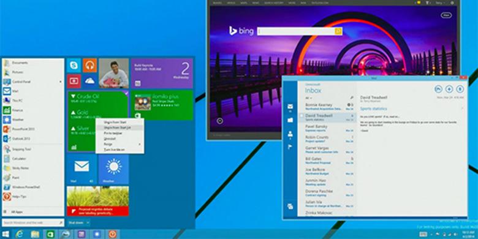478x239 pixels.
Task: Open the profile photo People tile
Action: pos(113,74)
